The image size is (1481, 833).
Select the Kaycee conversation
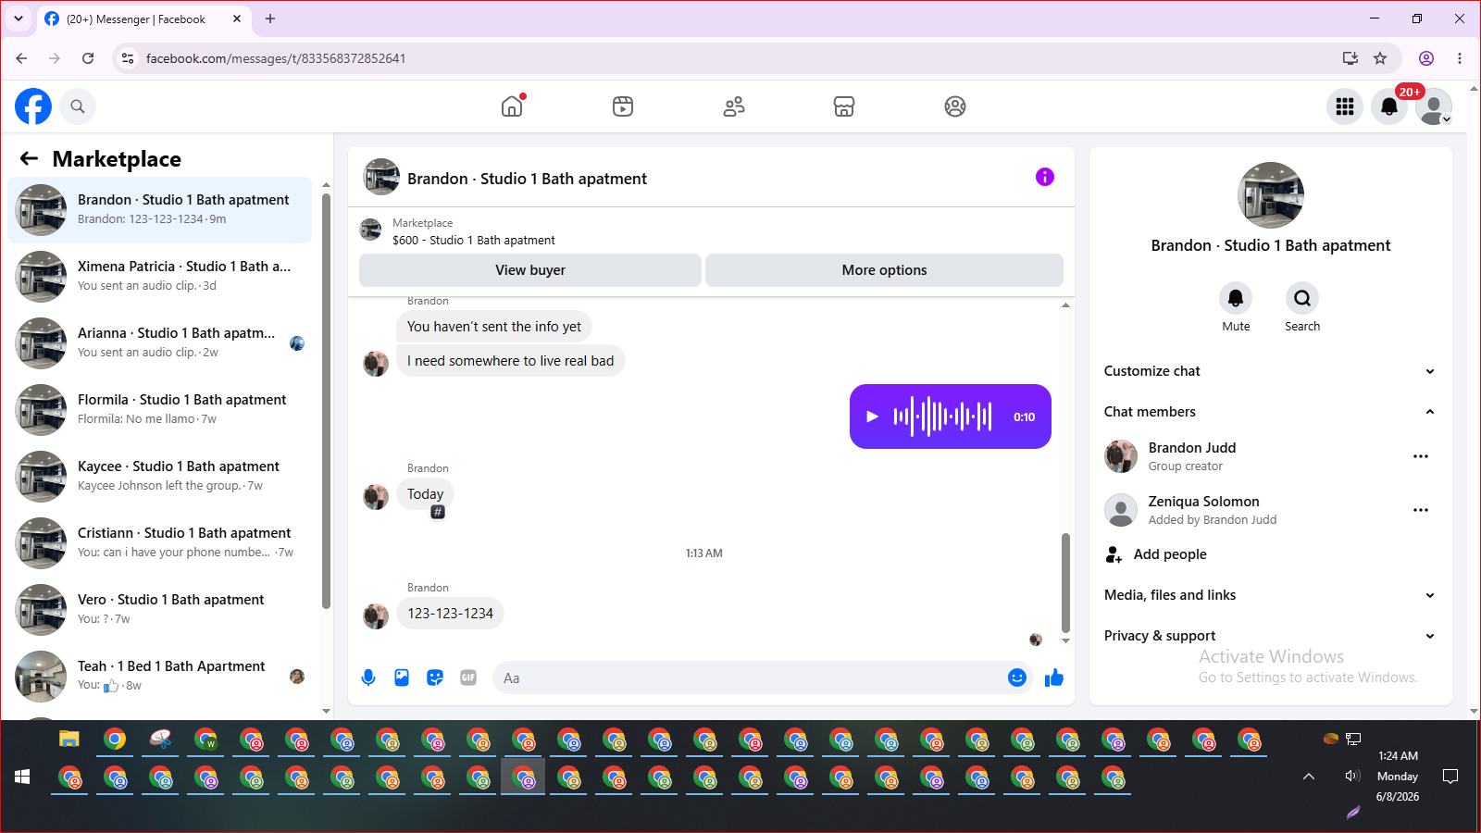[x=160, y=477]
